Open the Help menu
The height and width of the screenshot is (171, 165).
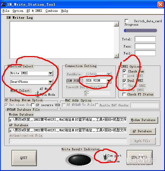65,11
